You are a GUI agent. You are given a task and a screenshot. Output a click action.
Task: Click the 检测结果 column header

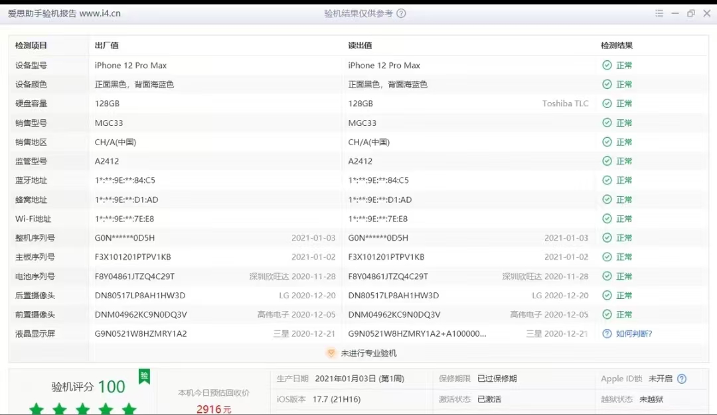[x=617, y=46]
